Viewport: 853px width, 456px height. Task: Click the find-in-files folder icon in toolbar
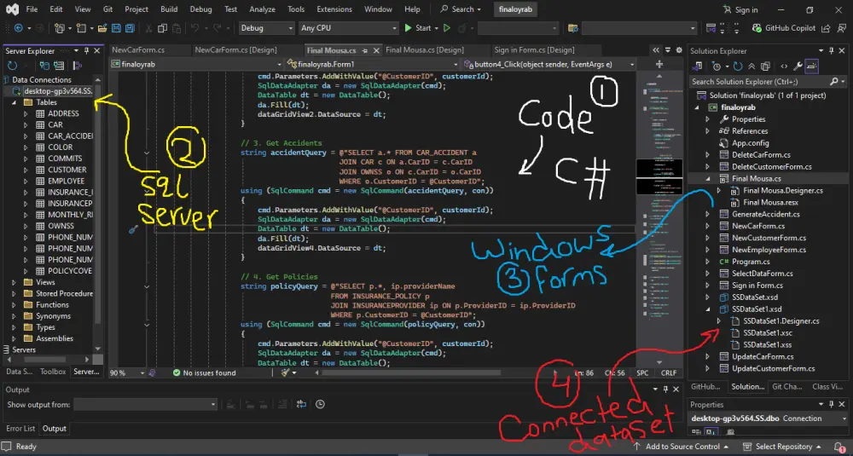pos(572,28)
